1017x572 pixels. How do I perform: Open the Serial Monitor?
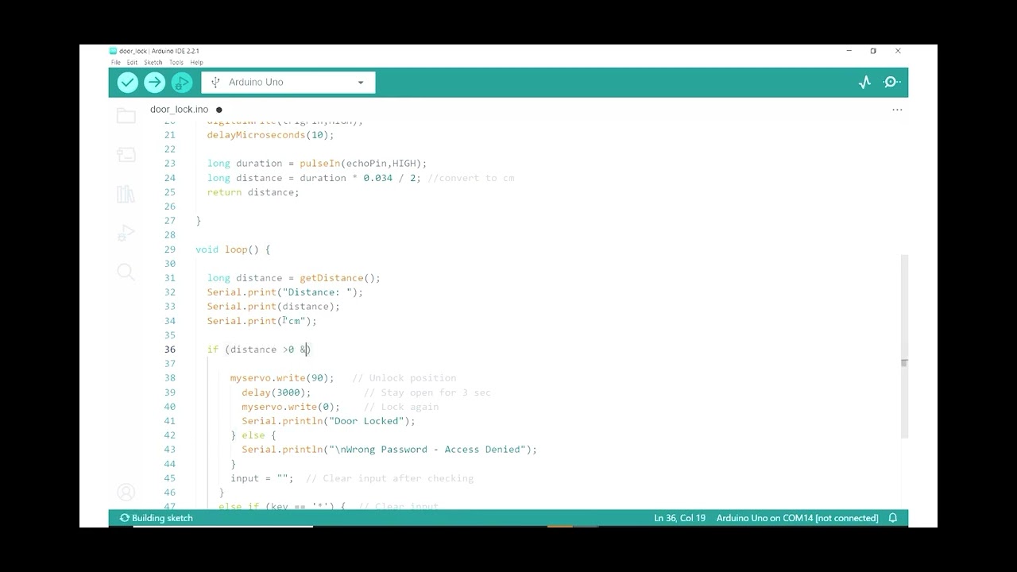(891, 82)
